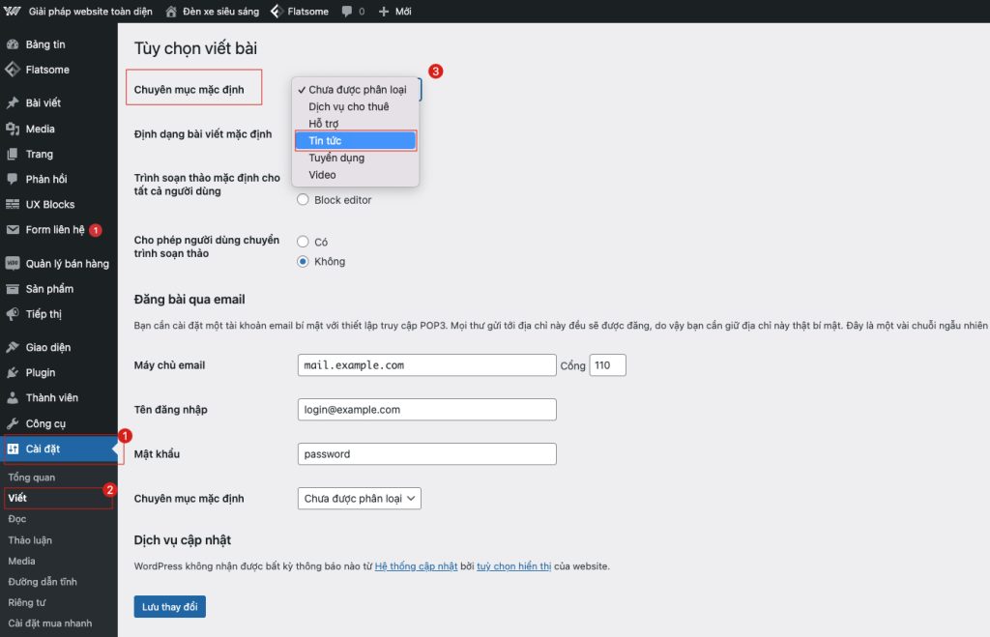990x637 pixels.
Task: Click the Máy chủ email input field
Action: click(427, 365)
